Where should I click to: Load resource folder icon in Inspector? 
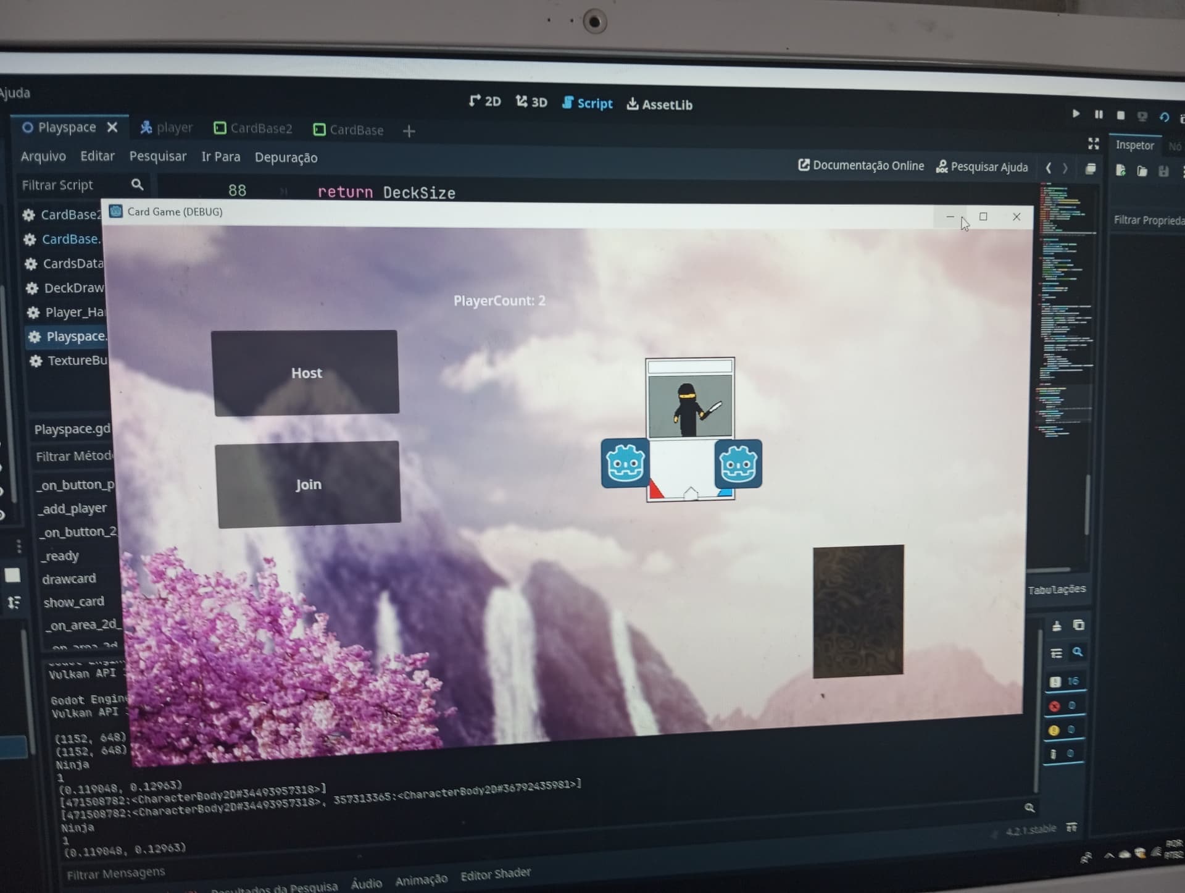pyautogui.click(x=1142, y=170)
